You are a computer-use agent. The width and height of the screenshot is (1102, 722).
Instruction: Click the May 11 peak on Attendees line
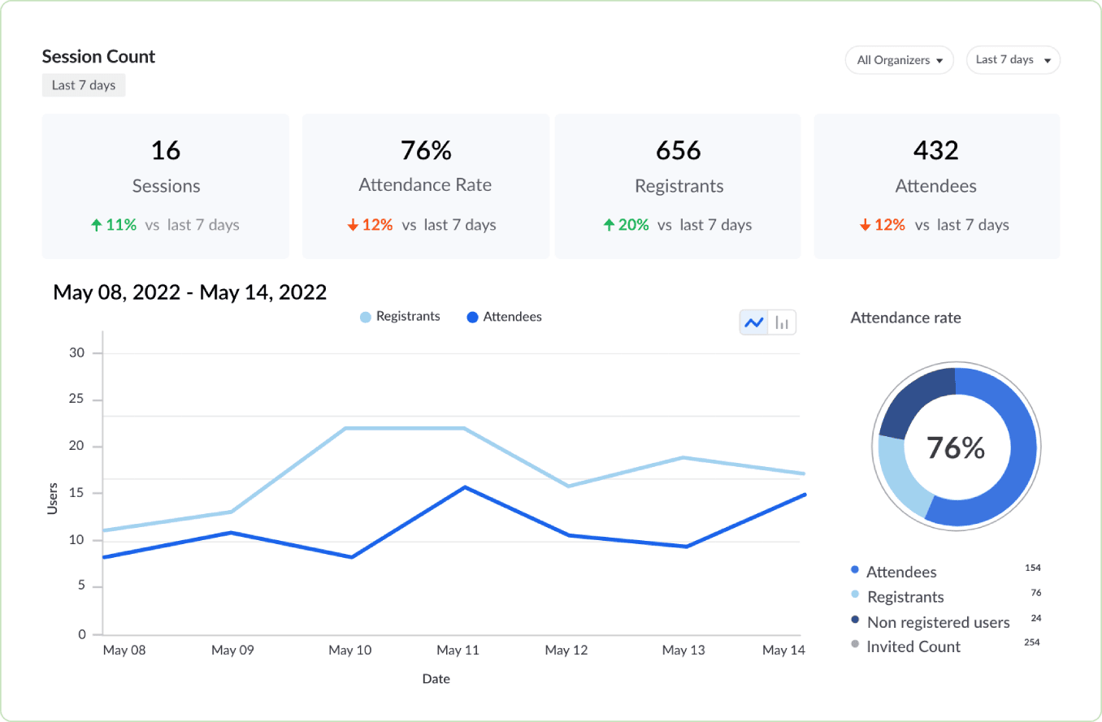pos(464,486)
